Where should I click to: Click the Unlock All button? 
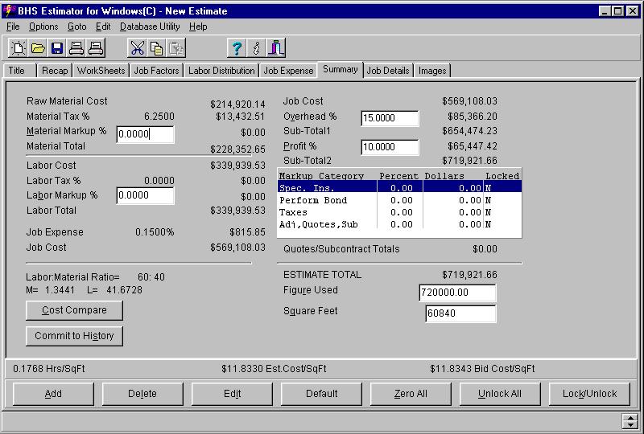[500, 394]
